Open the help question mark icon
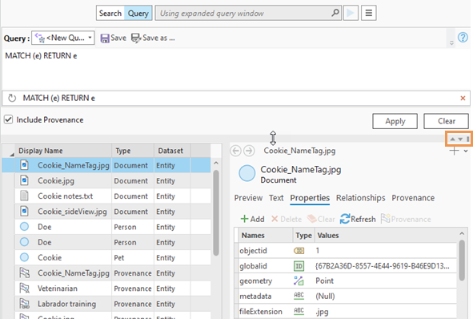Screen dimensions: 473x319 [x=463, y=38]
